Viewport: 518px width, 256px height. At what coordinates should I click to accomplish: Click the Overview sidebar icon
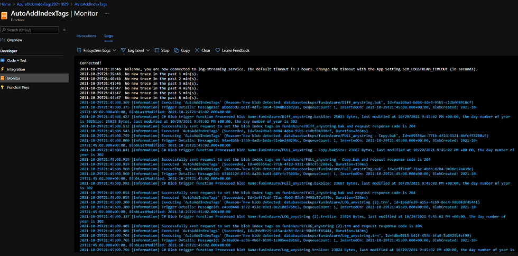click(3, 40)
